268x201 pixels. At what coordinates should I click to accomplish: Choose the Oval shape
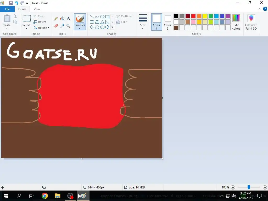pos(102,16)
